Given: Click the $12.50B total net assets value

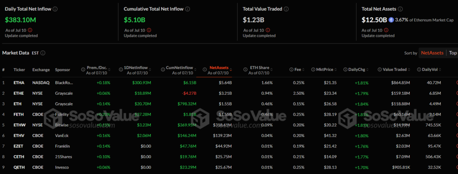Looking at the screenshot, I should point(374,20).
